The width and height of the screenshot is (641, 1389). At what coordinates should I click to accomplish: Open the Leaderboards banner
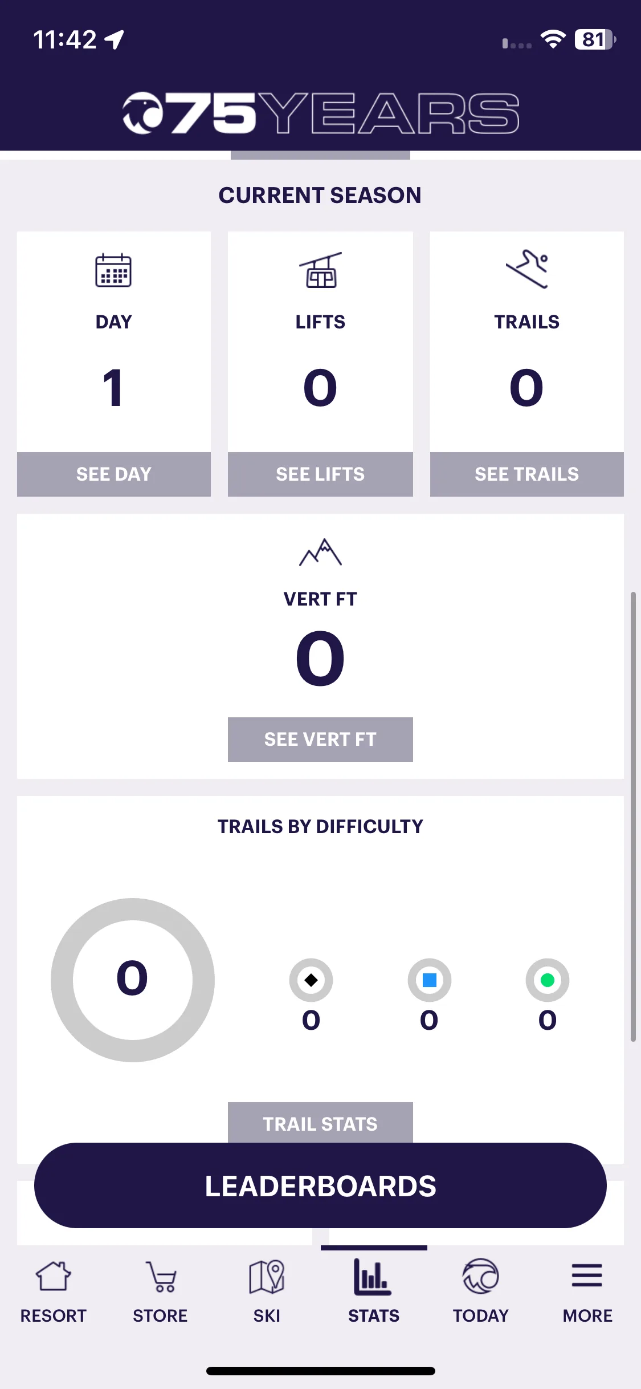point(320,1185)
